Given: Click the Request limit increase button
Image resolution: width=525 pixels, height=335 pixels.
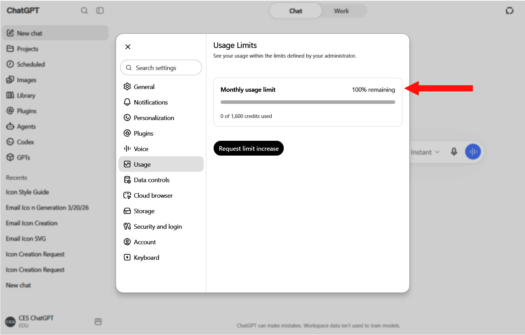Looking at the screenshot, I should coord(249,148).
